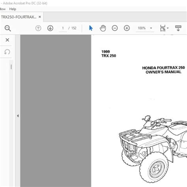Click the "OWNER'S MANUAL" text
This screenshot has width=187, height=187.
(163, 72)
